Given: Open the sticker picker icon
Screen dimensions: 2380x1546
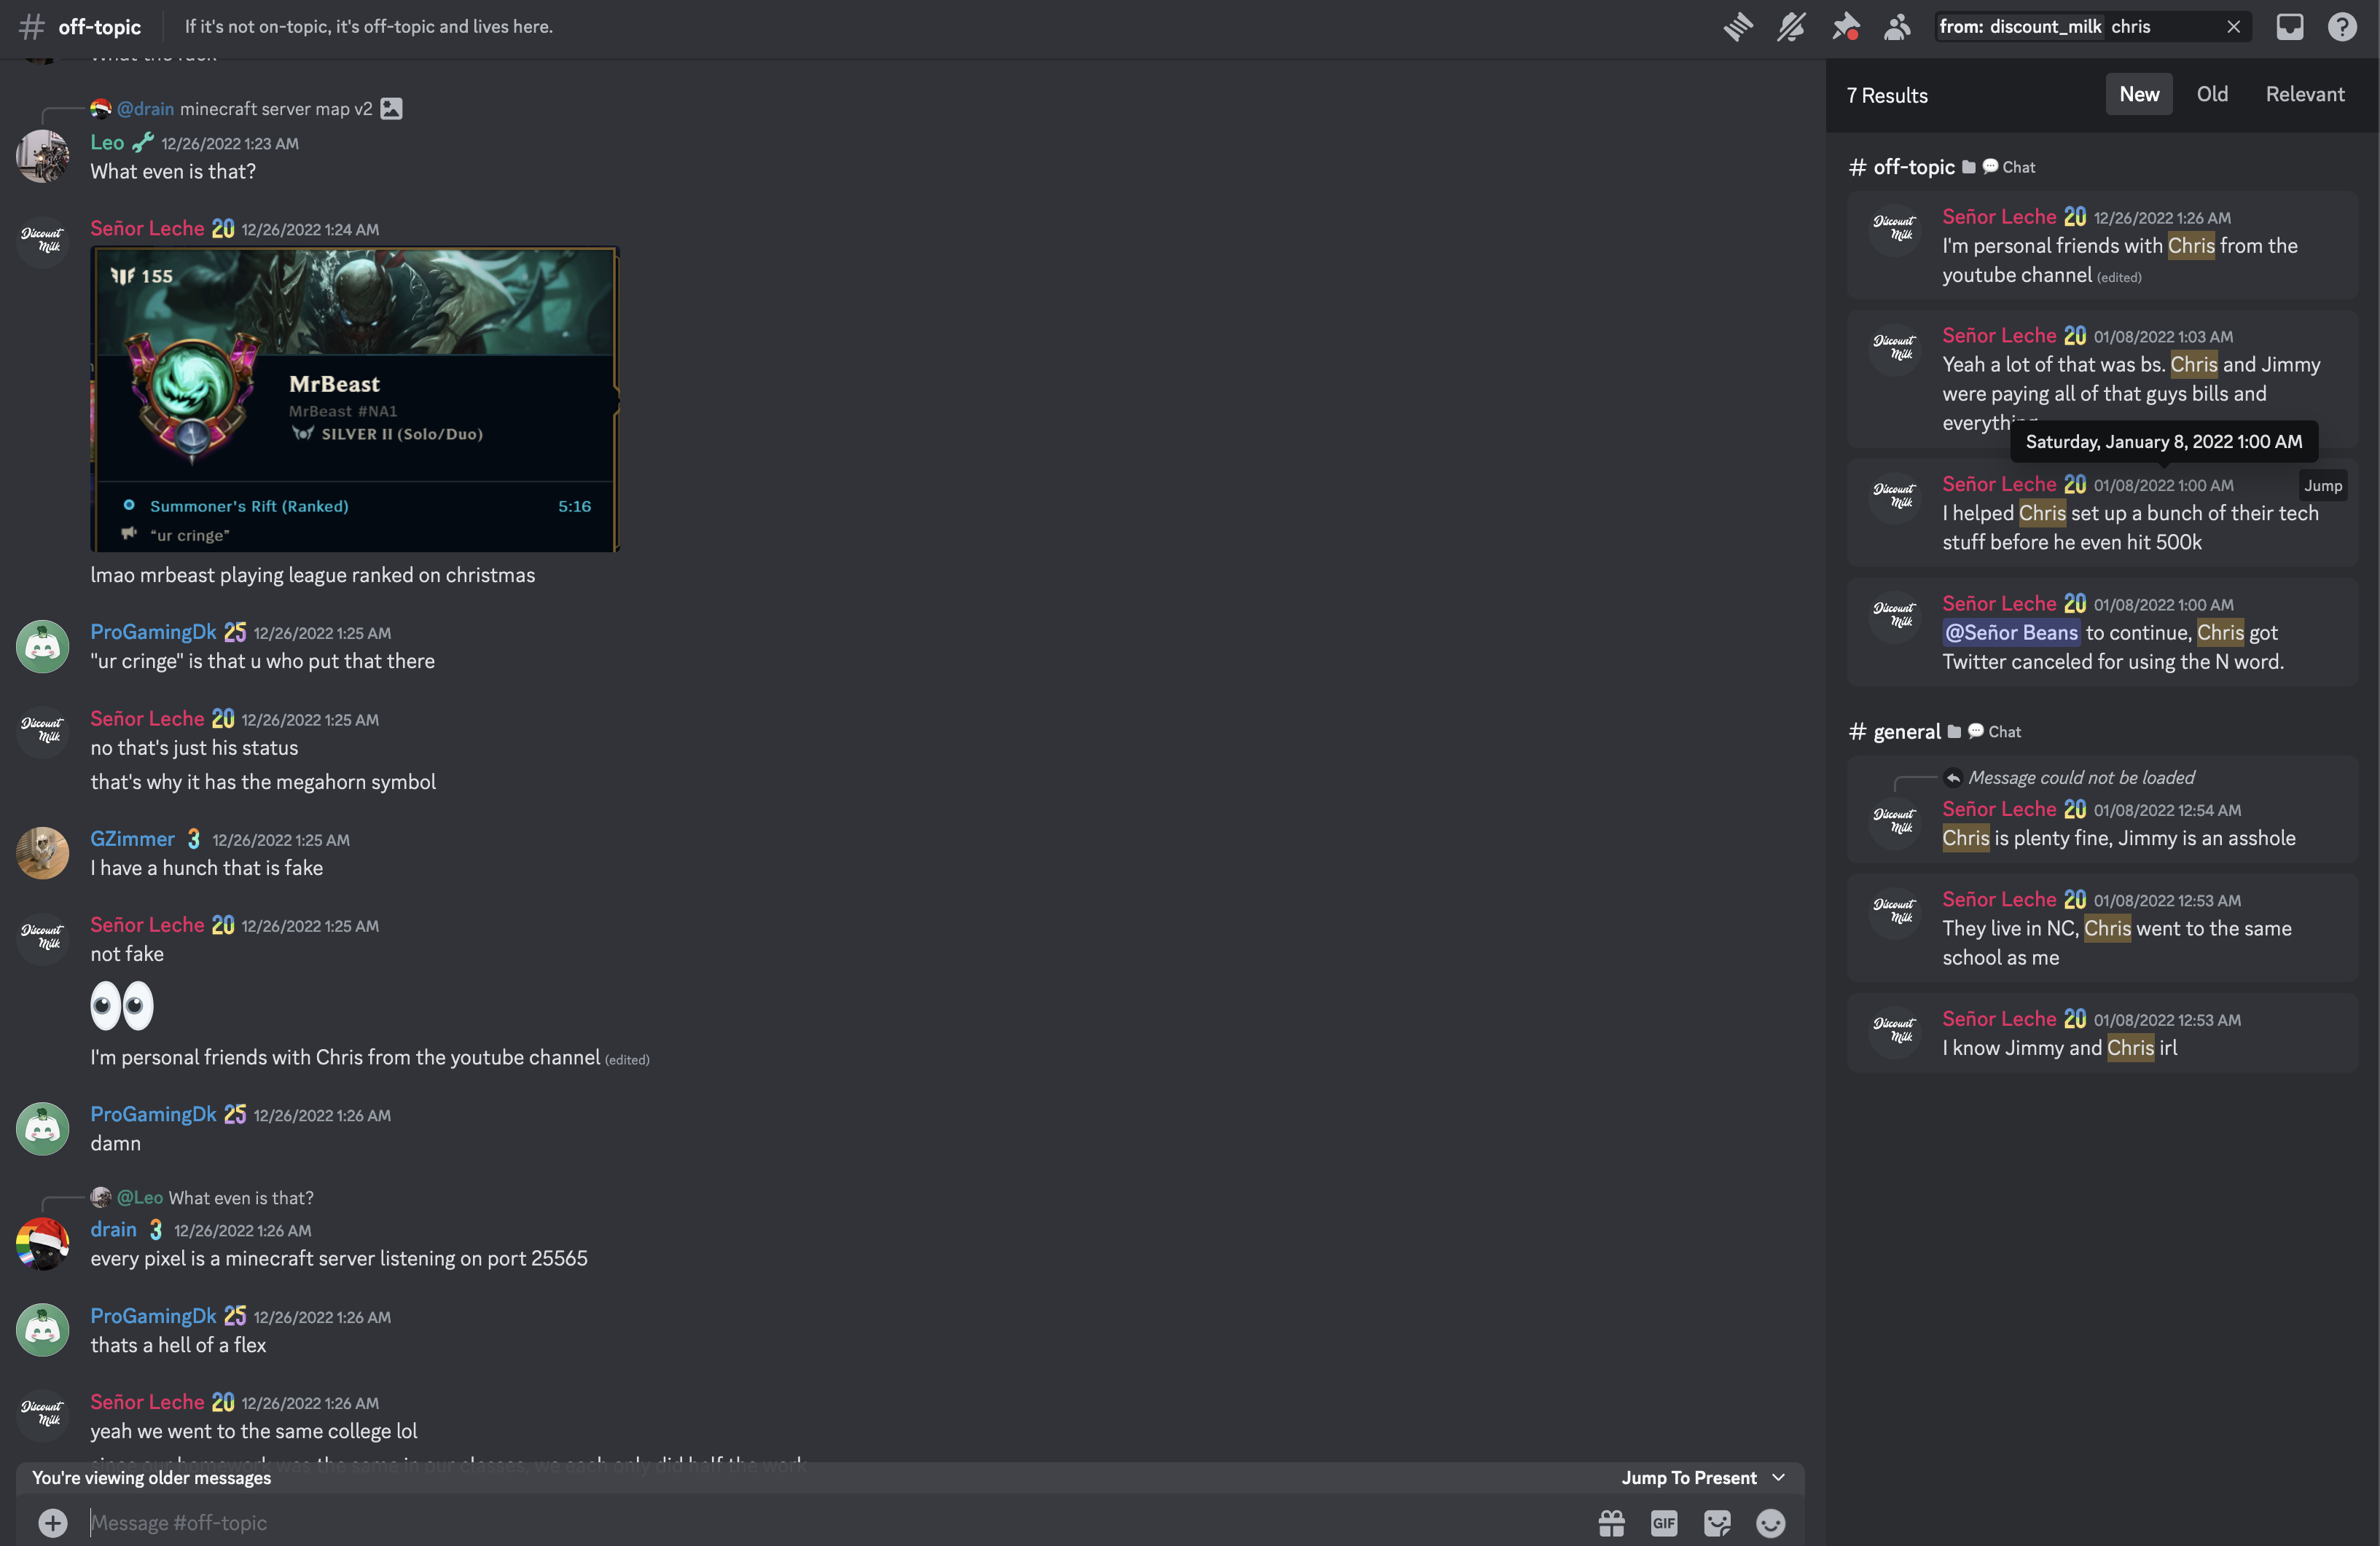Looking at the screenshot, I should click(1717, 1523).
